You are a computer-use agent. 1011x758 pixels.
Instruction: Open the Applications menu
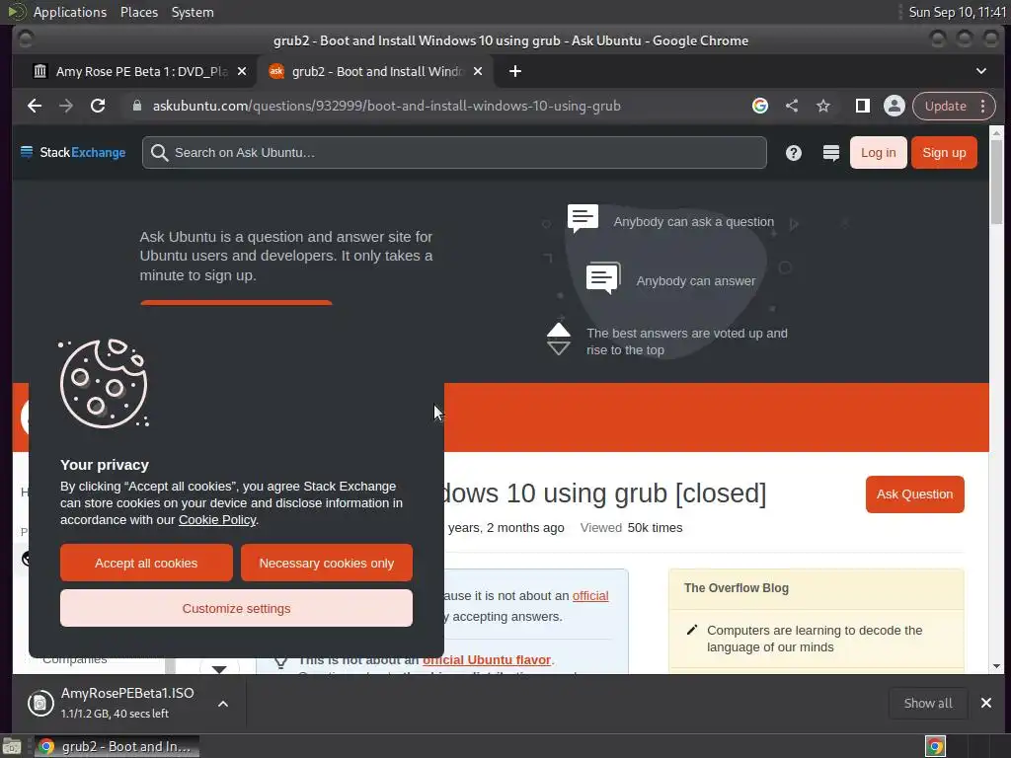pos(70,12)
